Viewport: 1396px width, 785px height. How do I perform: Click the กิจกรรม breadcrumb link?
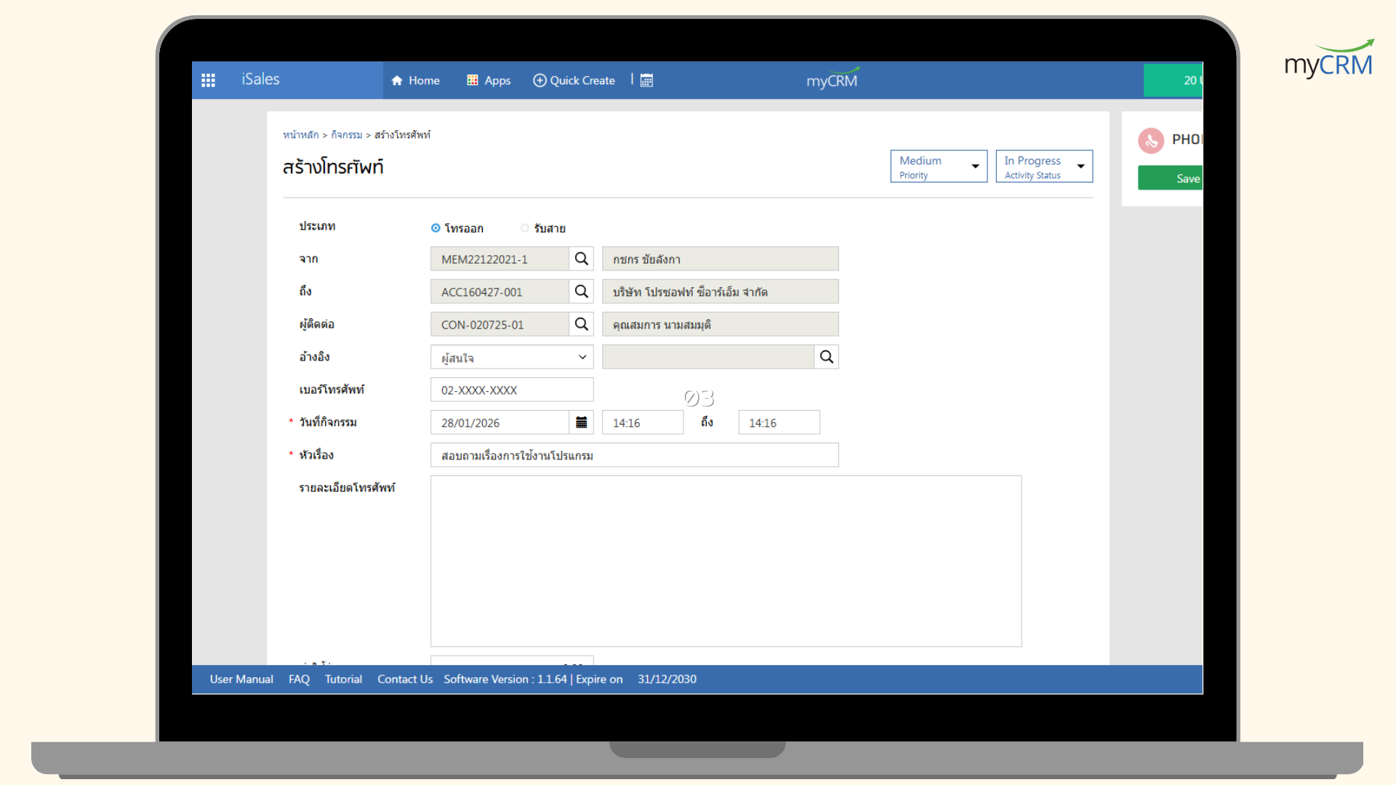[346, 135]
